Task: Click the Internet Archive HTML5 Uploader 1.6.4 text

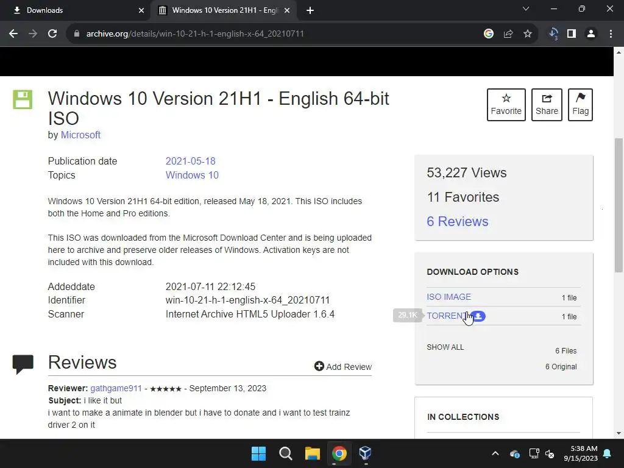Action: 250,314
